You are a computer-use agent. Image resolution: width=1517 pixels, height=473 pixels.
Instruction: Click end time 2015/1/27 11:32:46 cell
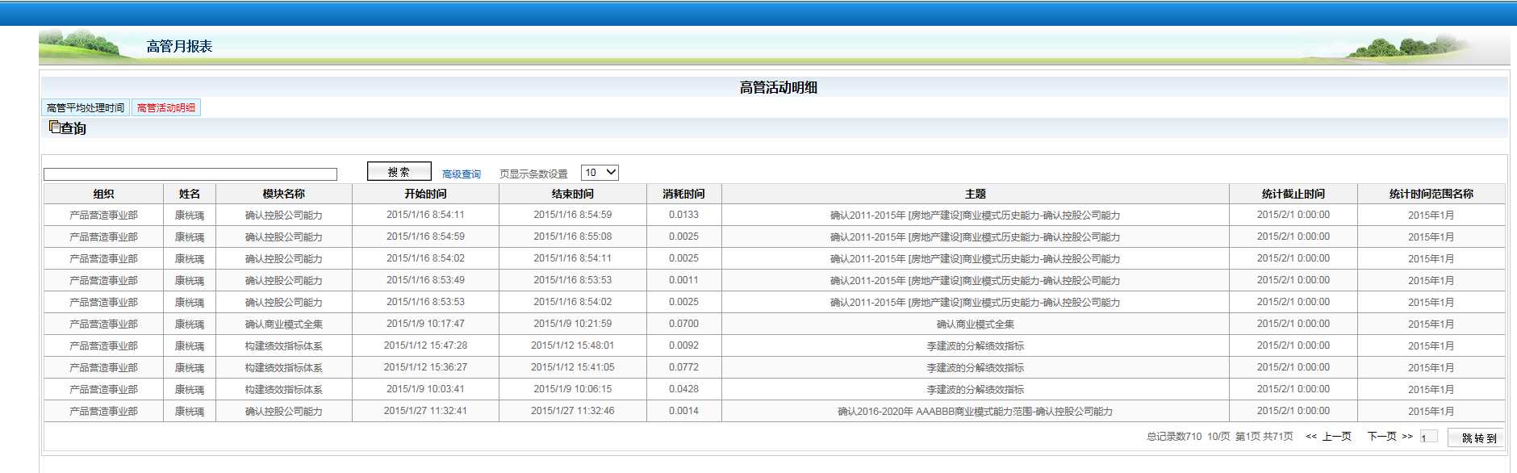click(573, 411)
